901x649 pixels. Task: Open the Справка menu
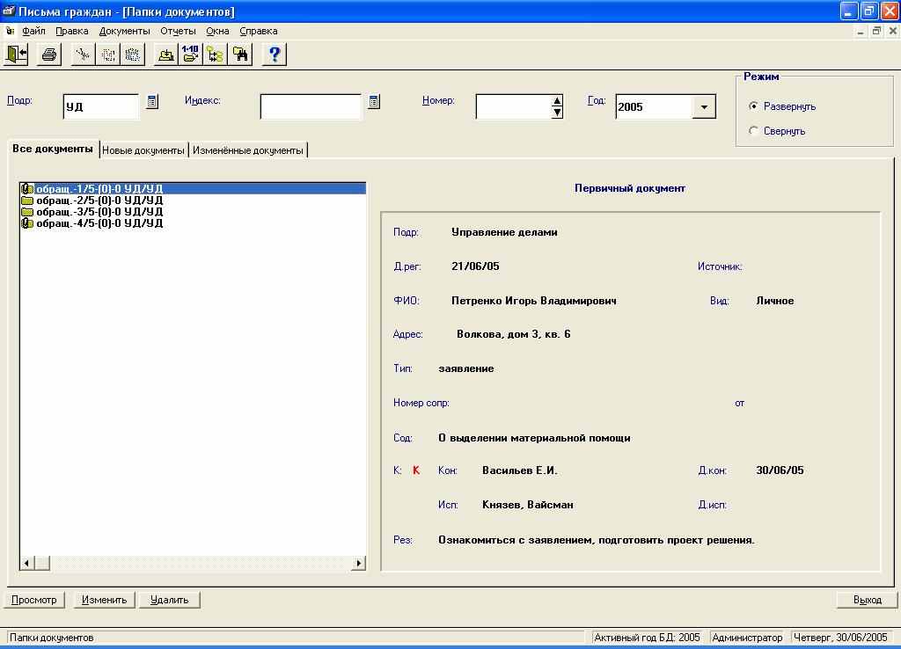tap(259, 31)
